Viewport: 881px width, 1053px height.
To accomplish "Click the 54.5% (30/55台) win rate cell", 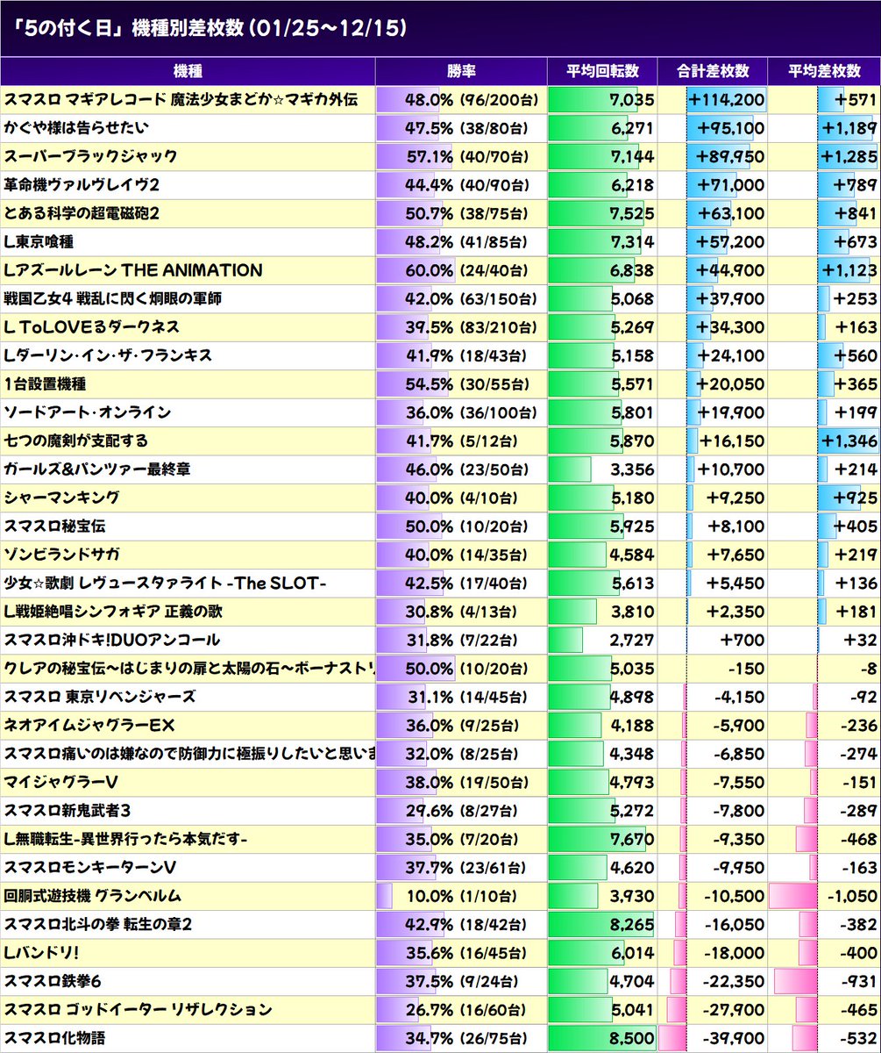I will click(x=461, y=384).
